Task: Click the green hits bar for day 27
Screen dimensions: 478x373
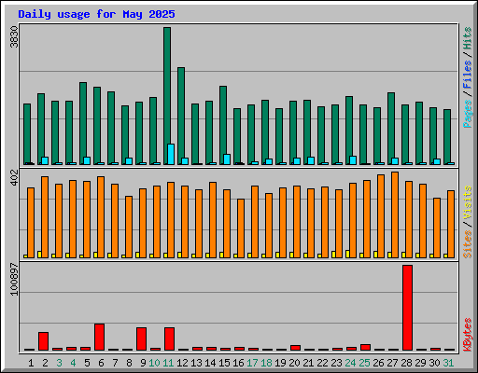Action: 391,129
